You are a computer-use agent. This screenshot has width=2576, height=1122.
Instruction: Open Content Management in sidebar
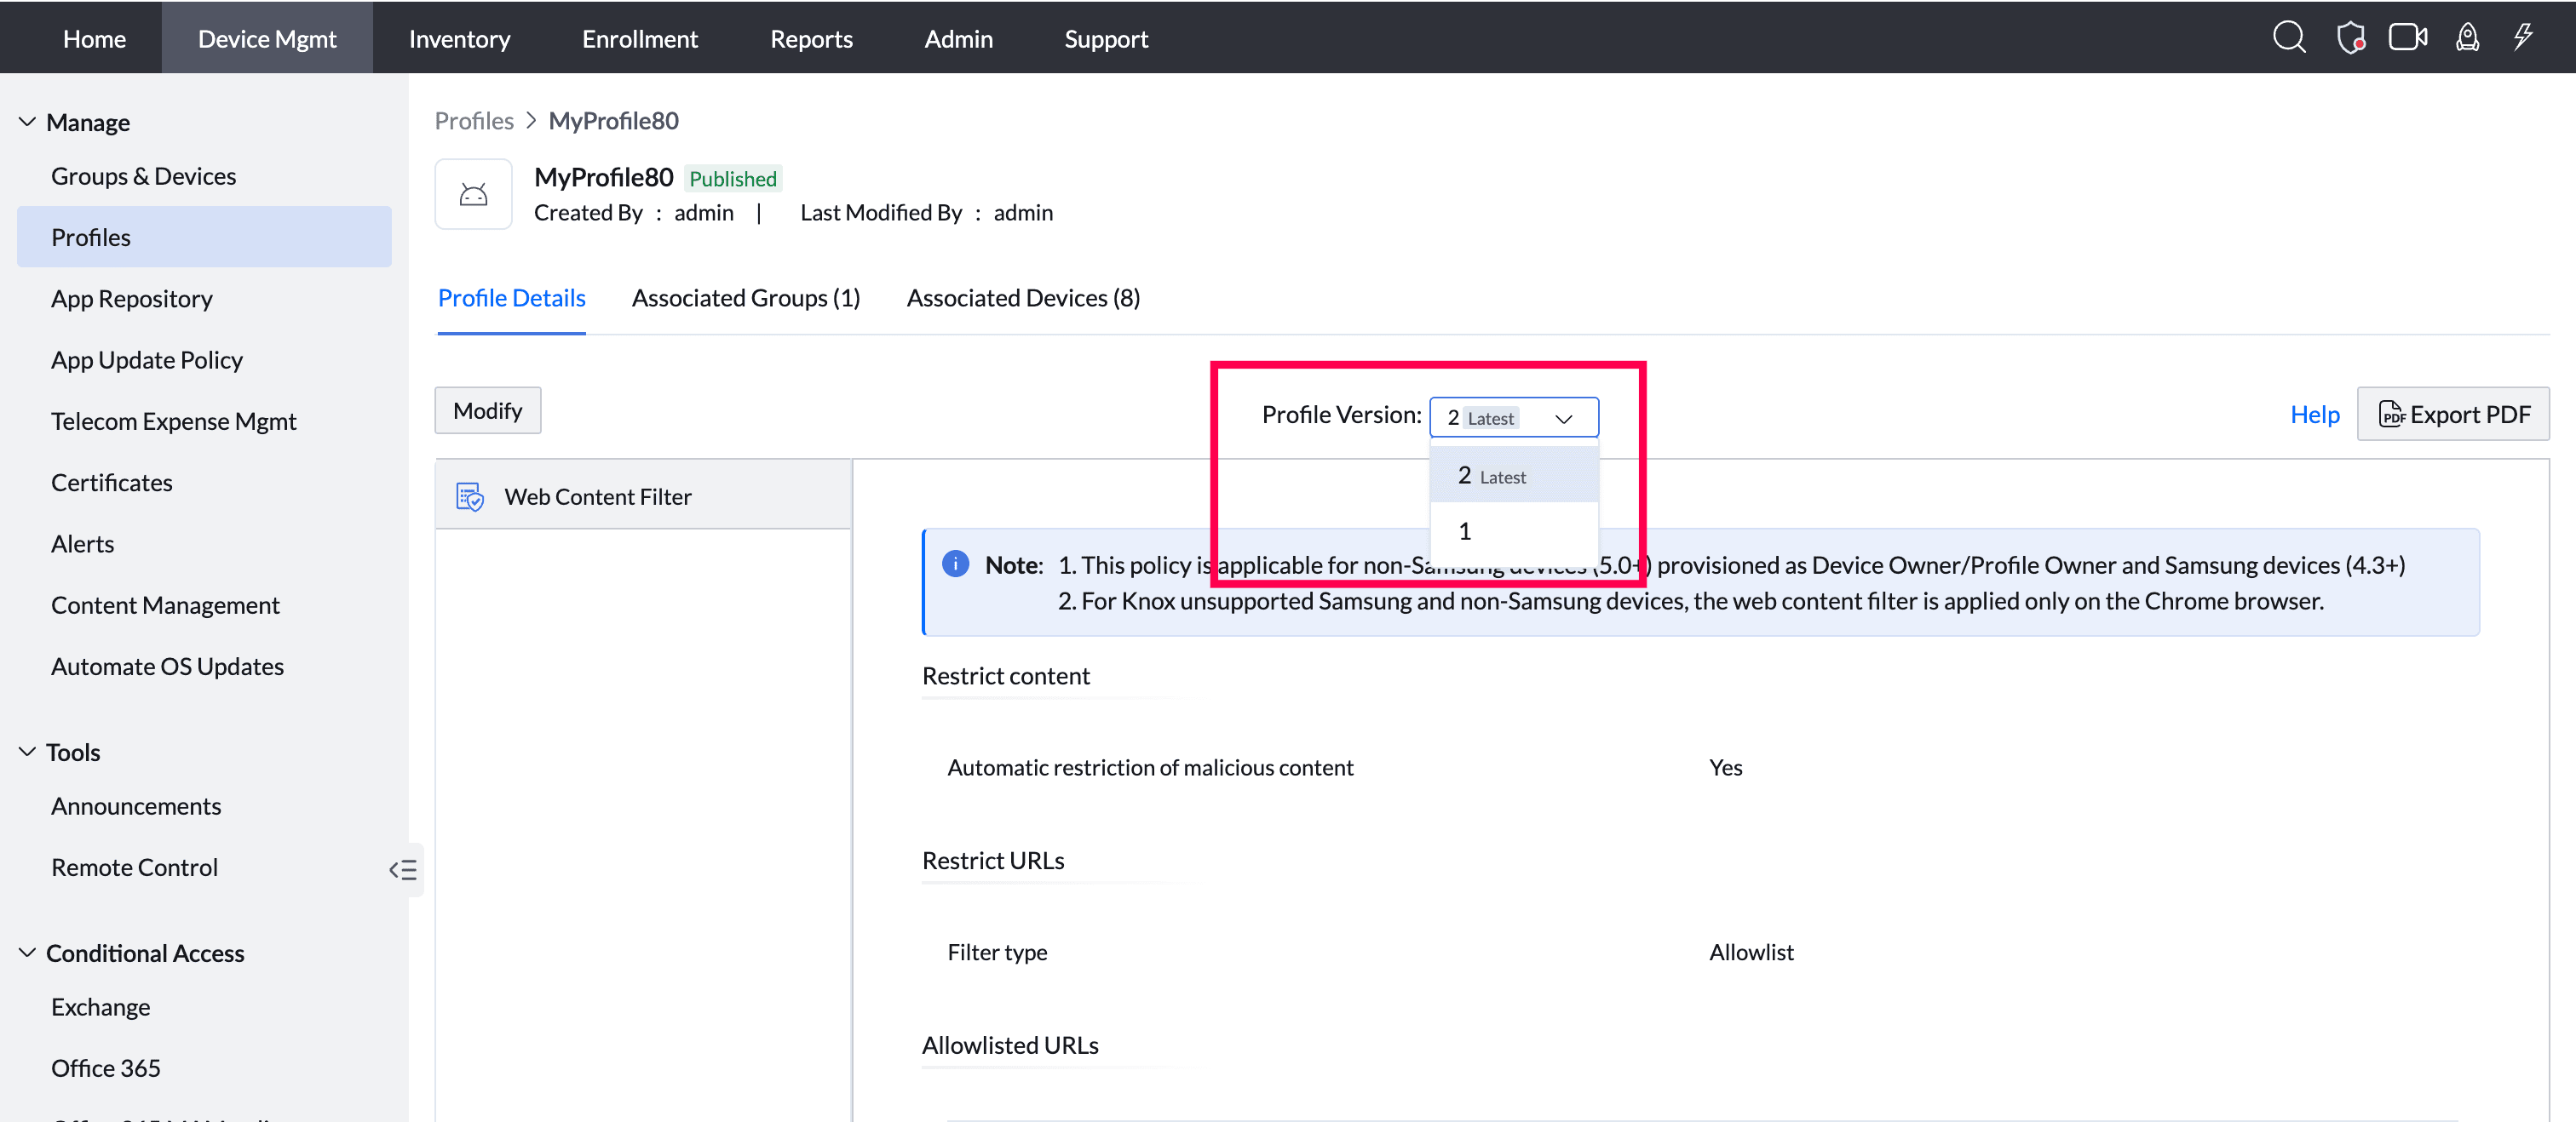coord(165,605)
